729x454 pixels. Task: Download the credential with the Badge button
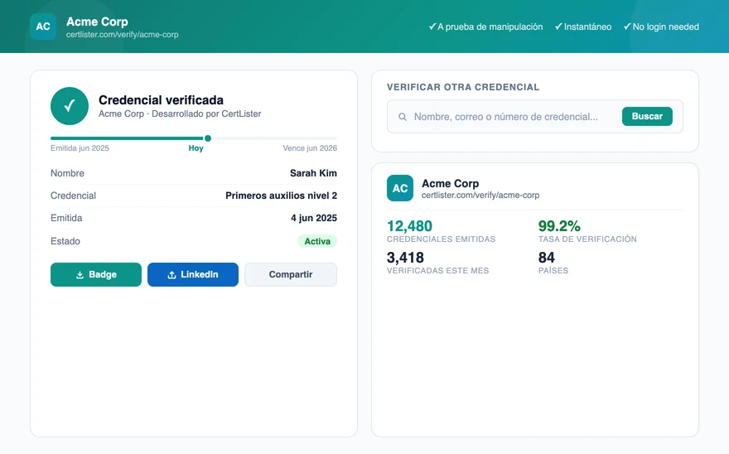[x=96, y=274]
